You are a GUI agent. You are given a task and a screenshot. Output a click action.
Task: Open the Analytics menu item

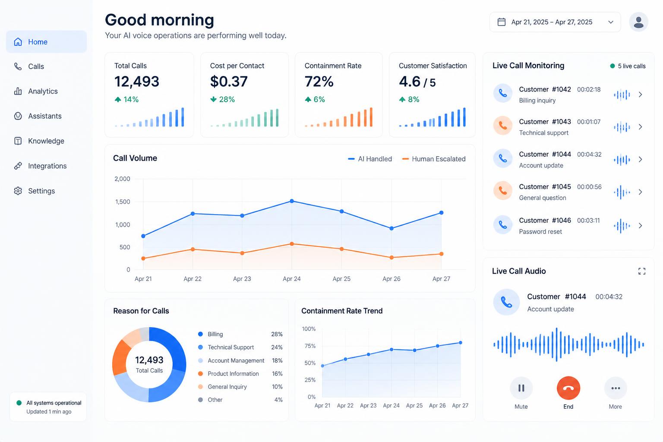(x=46, y=91)
